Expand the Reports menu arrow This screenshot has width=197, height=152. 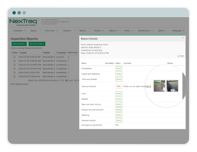coord(118,31)
